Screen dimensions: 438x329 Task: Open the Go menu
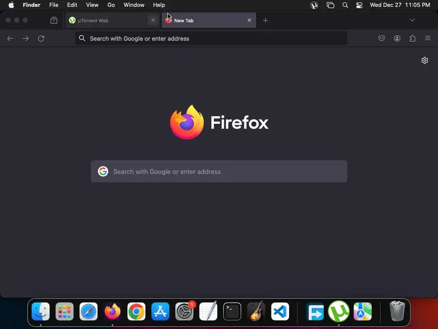pyautogui.click(x=111, y=5)
